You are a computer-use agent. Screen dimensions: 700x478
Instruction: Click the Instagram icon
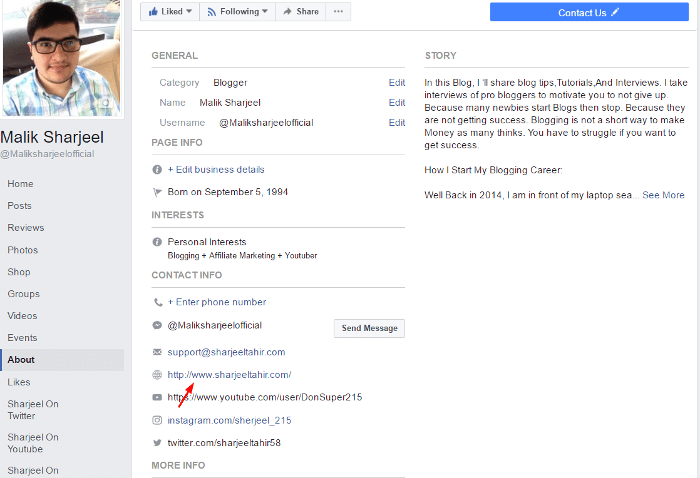point(157,420)
